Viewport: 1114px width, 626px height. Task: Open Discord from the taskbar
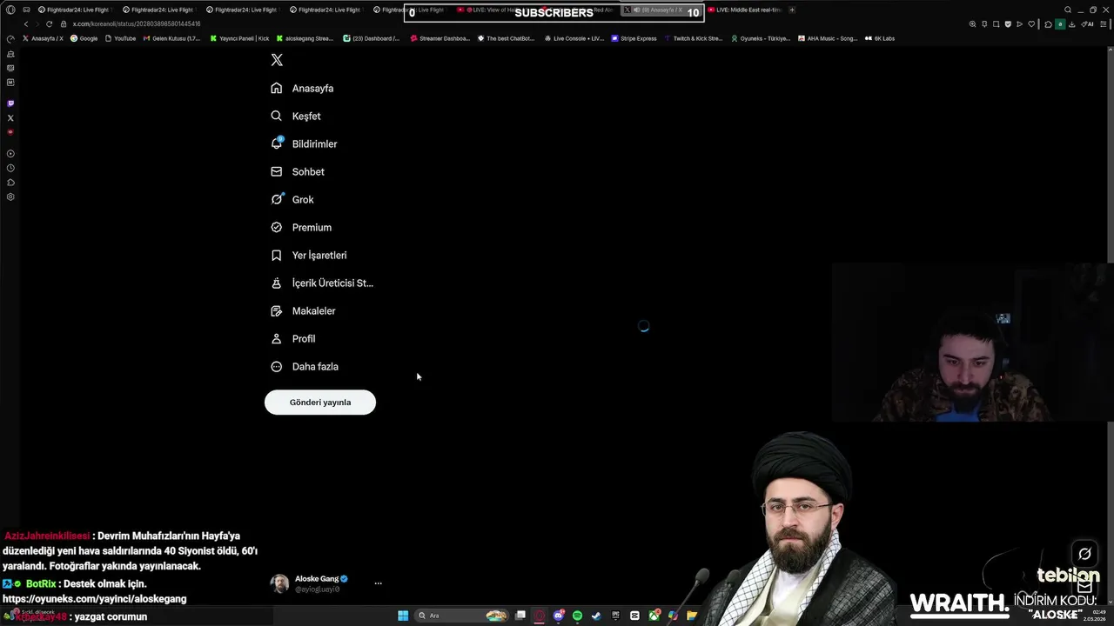(x=559, y=616)
